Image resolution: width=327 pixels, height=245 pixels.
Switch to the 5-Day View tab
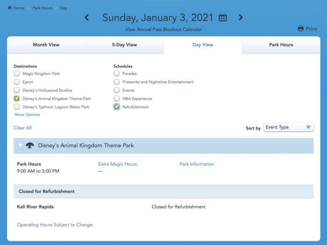coord(125,45)
